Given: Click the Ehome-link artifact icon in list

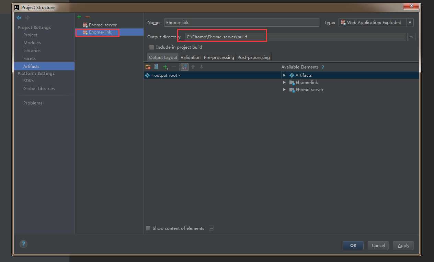Looking at the screenshot, I should click(x=85, y=32).
